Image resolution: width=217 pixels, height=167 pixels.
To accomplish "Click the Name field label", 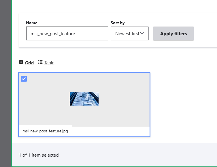I will pos(32,23).
